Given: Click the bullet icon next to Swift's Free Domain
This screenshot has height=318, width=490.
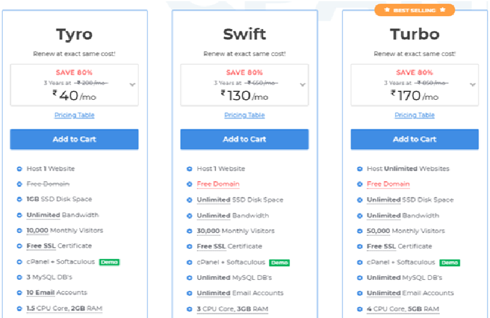Looking at the screenshot, I should pyautogui.click(x=189, y=184).
